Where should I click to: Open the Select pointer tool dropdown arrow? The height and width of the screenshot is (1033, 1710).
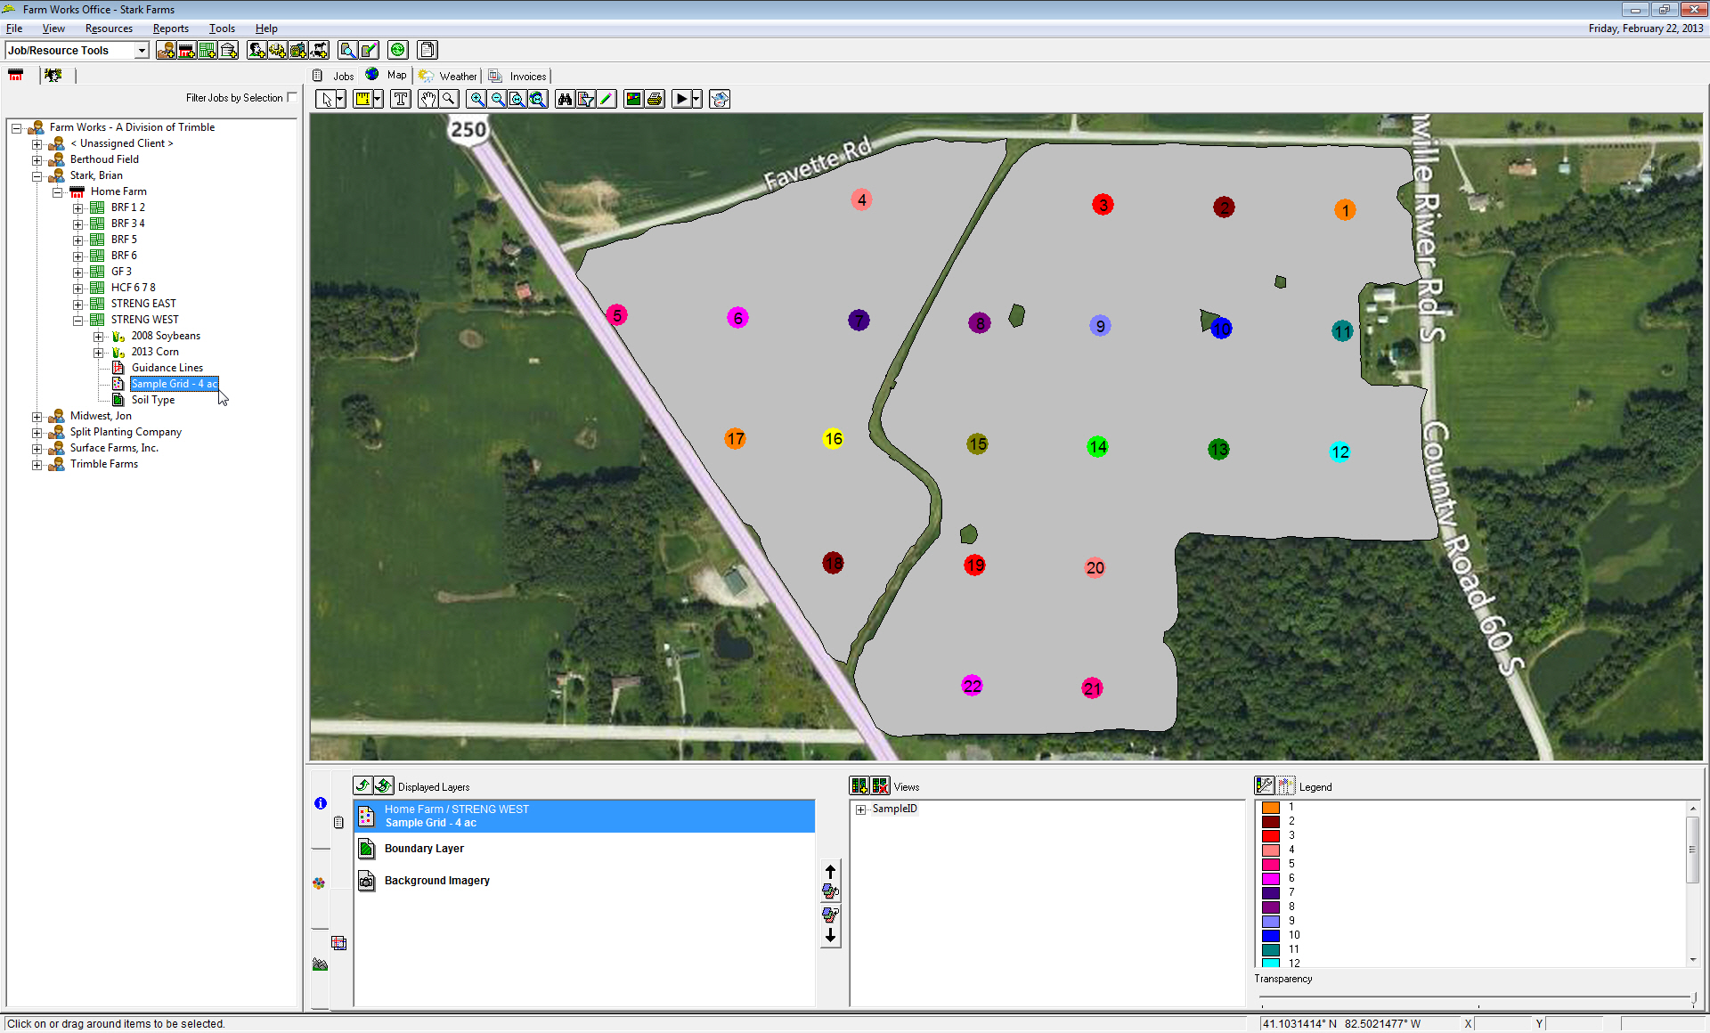coord(341,99)
